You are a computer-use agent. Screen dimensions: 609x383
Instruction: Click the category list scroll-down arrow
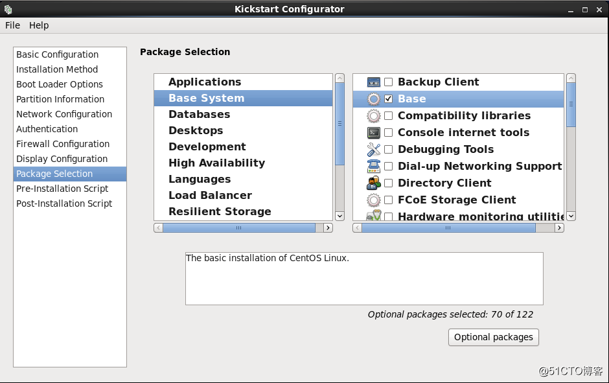pos(340,216)
